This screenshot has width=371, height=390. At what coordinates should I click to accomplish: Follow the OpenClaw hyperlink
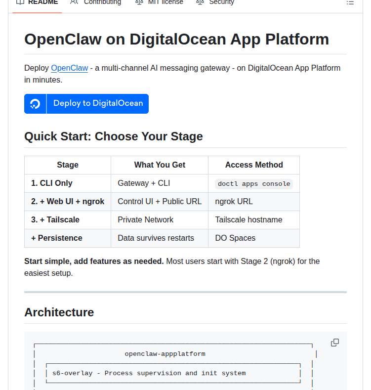(x=69, y=68)
